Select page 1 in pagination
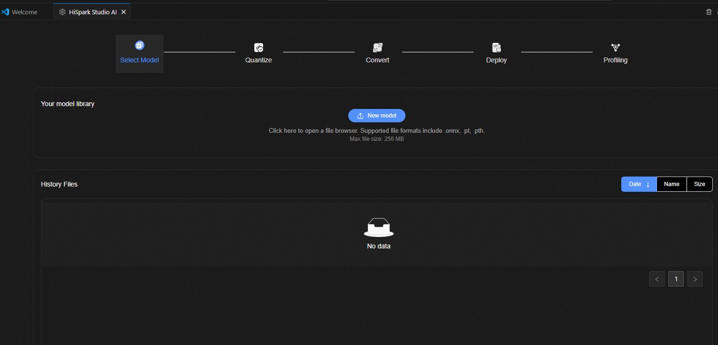 (676, 279)
